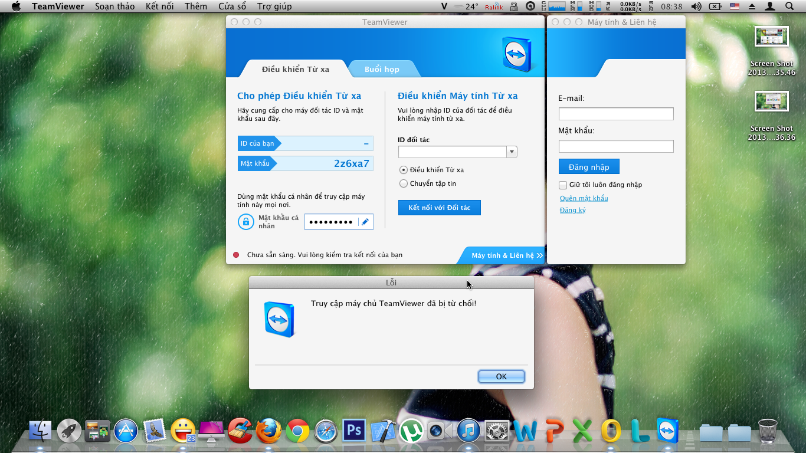Click the Ralink wireless icon in menu bar
Screen dimensions: 806x453
pos(494,6)
